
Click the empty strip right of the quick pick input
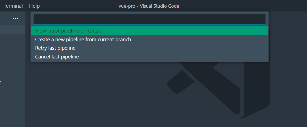coord(287,19)
